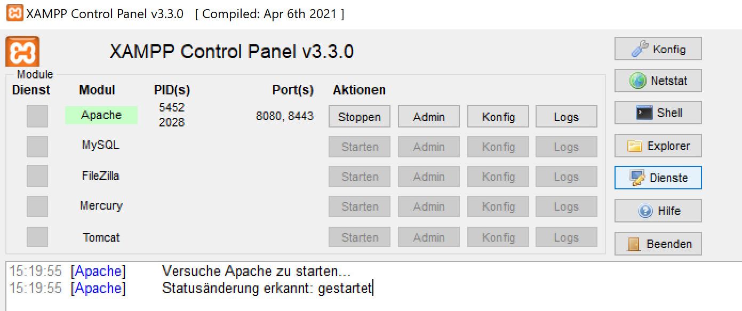The width and height of the screenshot is (742, 311).
Task: Toggle FileZilla service install checkbox
Action: coord(37,176)
